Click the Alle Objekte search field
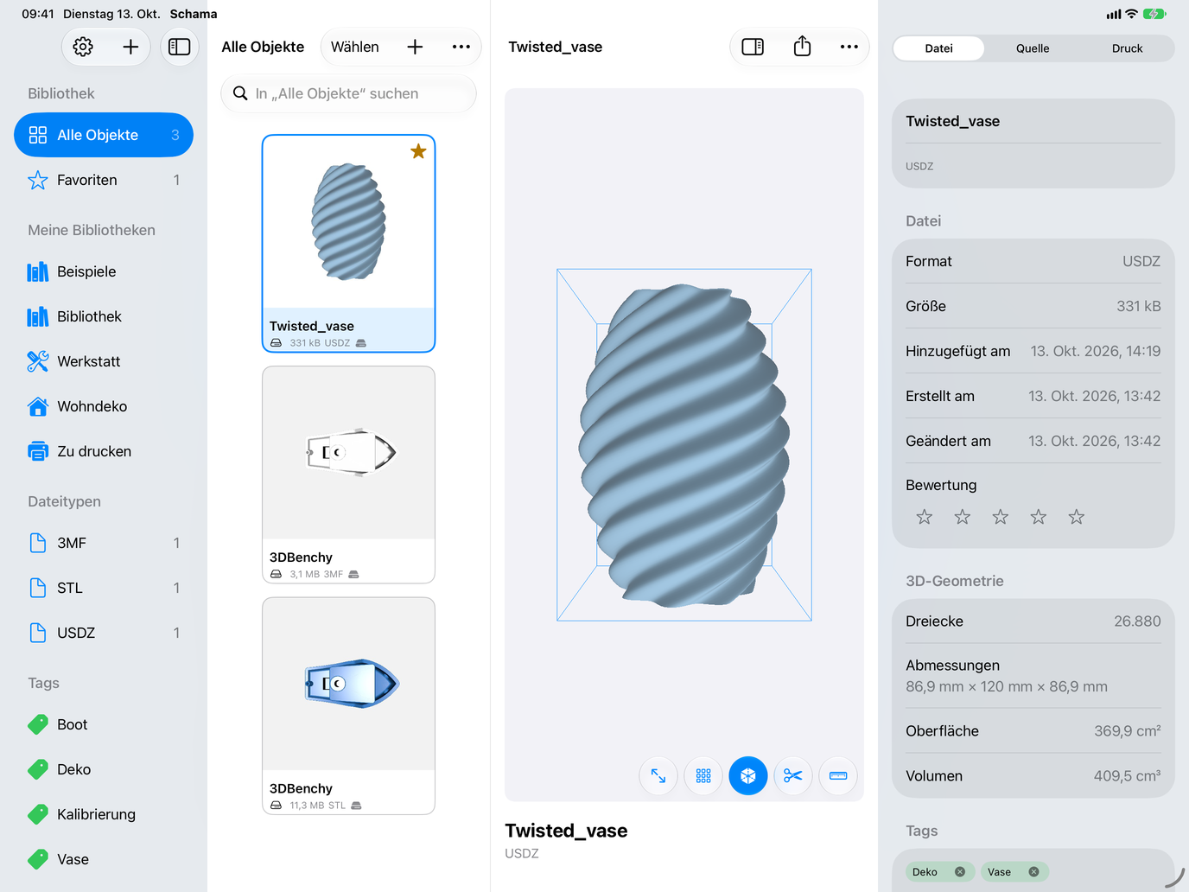1189x892 pixels. pos(348,93)
